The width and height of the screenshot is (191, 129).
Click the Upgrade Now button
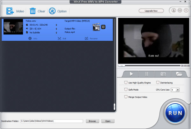pyautogui.click(x=151, y=11)
